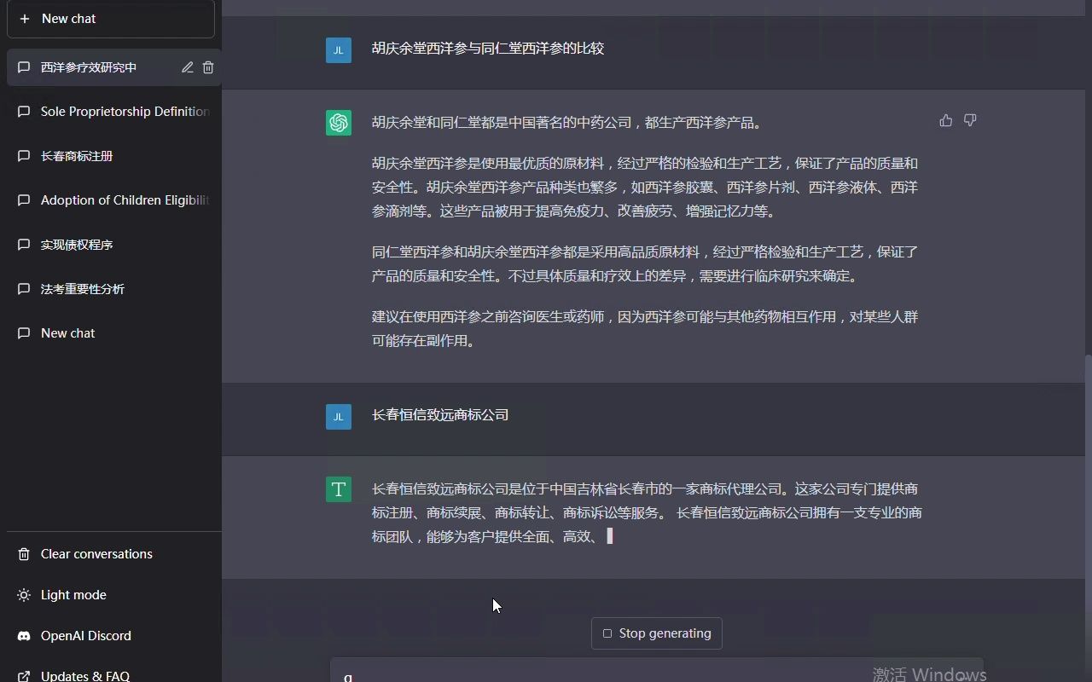Select the New chat entry in sidebar
The width and height of the screenshot is (1092, 682).
coord(67,333)
